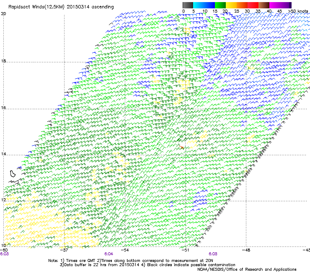The image size is (310, 272).
Task: Click the green 15-20 knots legend swatch
Action: [x=220, y=5]
